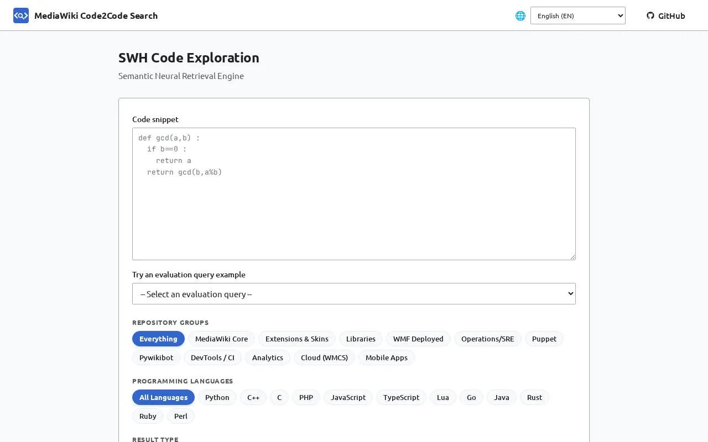The width and height of the screenshot is (708, 442).
Task: Open the English (EN) language dropdown
Action: [578, 15]
